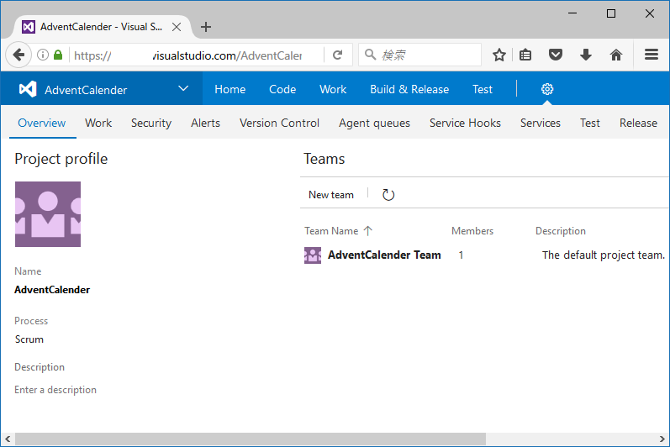The height and width of the screenshot is (447, 670).
Task: Open a new browser tab
Action: (205, 27)
